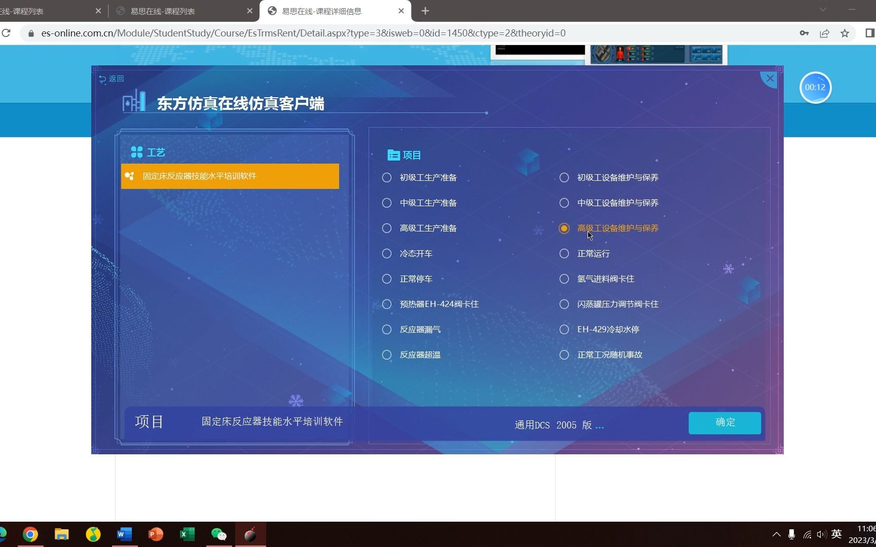Toggle browser side panel icon
The image size is (876, 547).
click(869, 33)
